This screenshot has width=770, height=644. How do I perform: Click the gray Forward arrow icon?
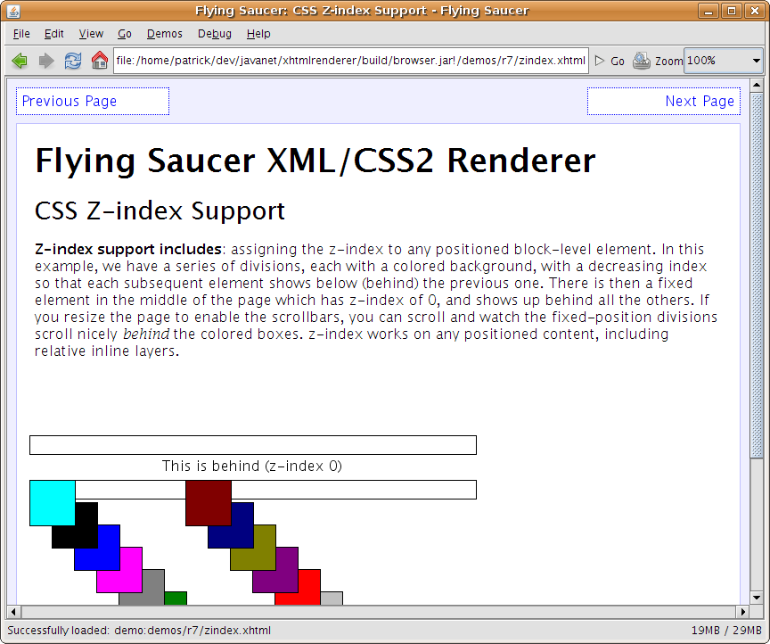click(x=46, y=61)
